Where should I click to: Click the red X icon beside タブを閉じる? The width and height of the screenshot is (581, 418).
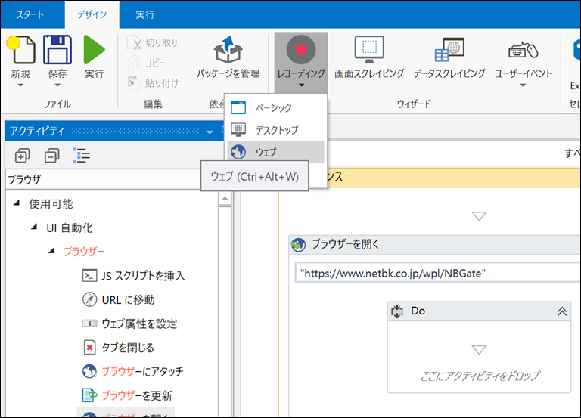pos(89,348)
